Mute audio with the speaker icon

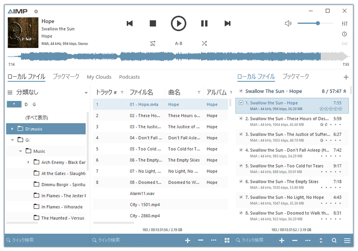288,23
